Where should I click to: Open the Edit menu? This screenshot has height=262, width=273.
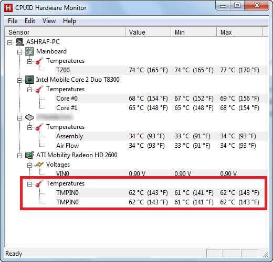point(30,21)
